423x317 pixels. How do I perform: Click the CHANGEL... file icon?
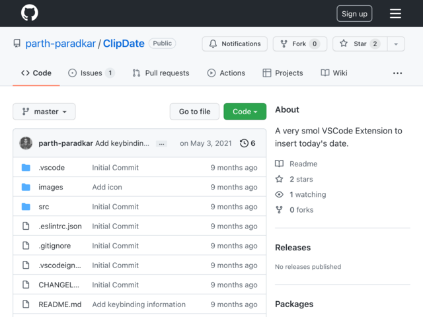click(26, 285)
